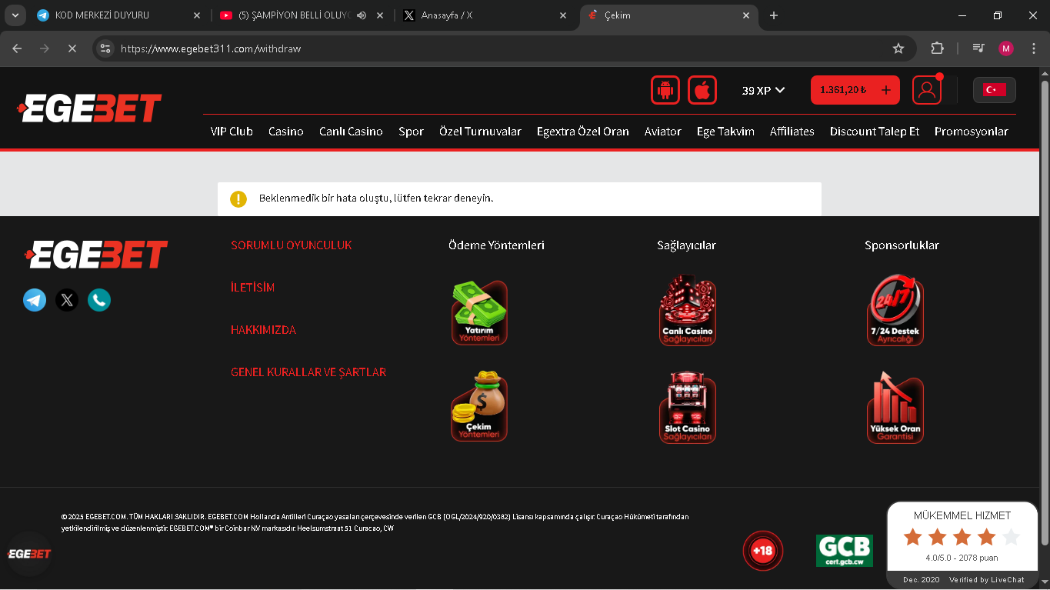Download the Android app via robot icon
The image size is (1050, 590).
point(665,90)
